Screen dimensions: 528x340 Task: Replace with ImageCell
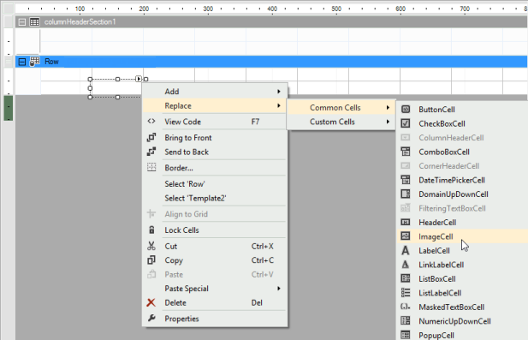462,236
